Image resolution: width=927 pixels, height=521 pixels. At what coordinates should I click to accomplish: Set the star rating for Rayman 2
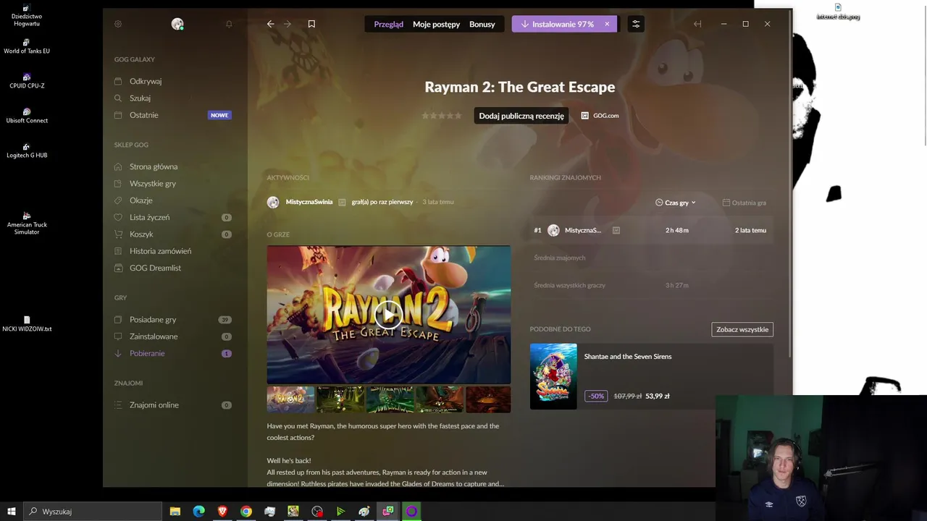point(442,116)
